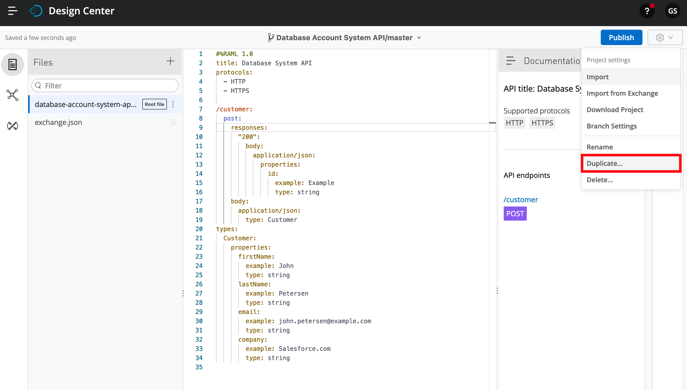Select the API visualization node icon in sidebar

point(12,95)
